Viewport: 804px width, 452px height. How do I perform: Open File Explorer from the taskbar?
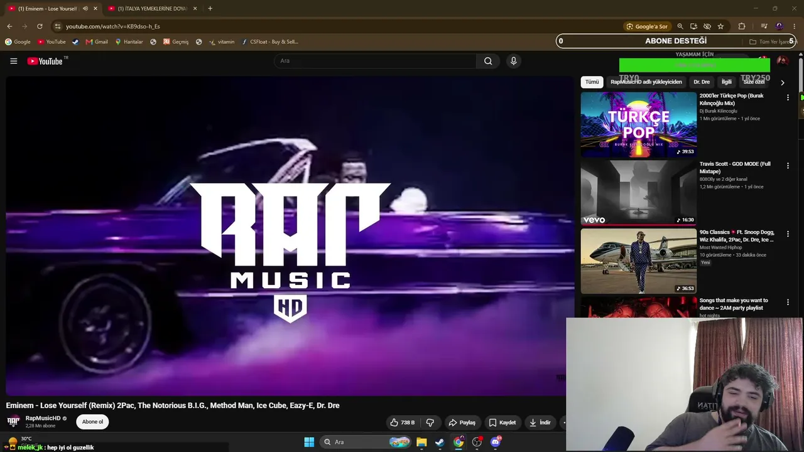coord(421,442)
